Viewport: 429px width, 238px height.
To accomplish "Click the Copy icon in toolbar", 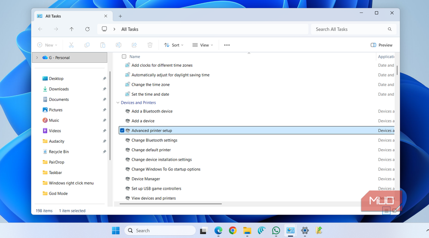I will tap(87, 45).
